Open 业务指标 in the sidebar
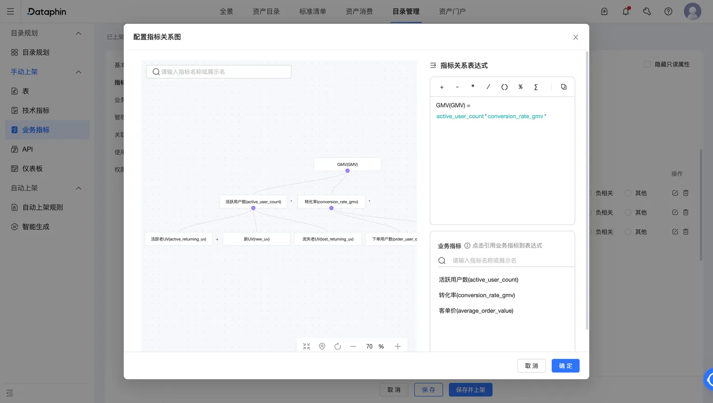This screenshot has width=713, height=403. tap(47, 130)
